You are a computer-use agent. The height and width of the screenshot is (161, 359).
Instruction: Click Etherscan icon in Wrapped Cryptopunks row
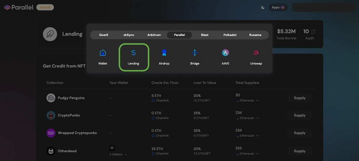tap(237, 135)
